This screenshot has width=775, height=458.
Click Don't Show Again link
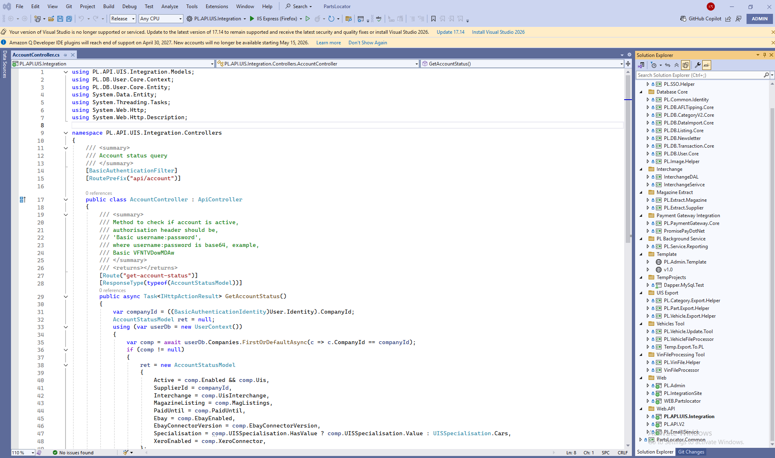(x=368, y=43)
